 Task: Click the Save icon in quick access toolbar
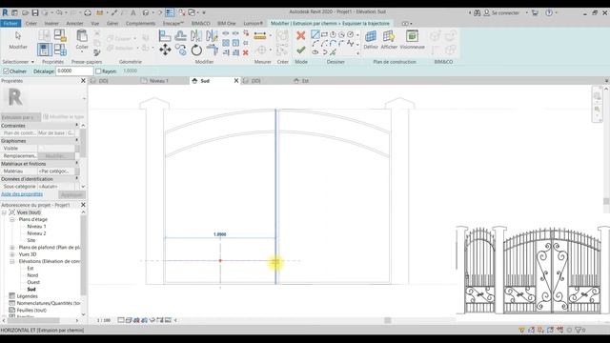[x=35, y=12]
